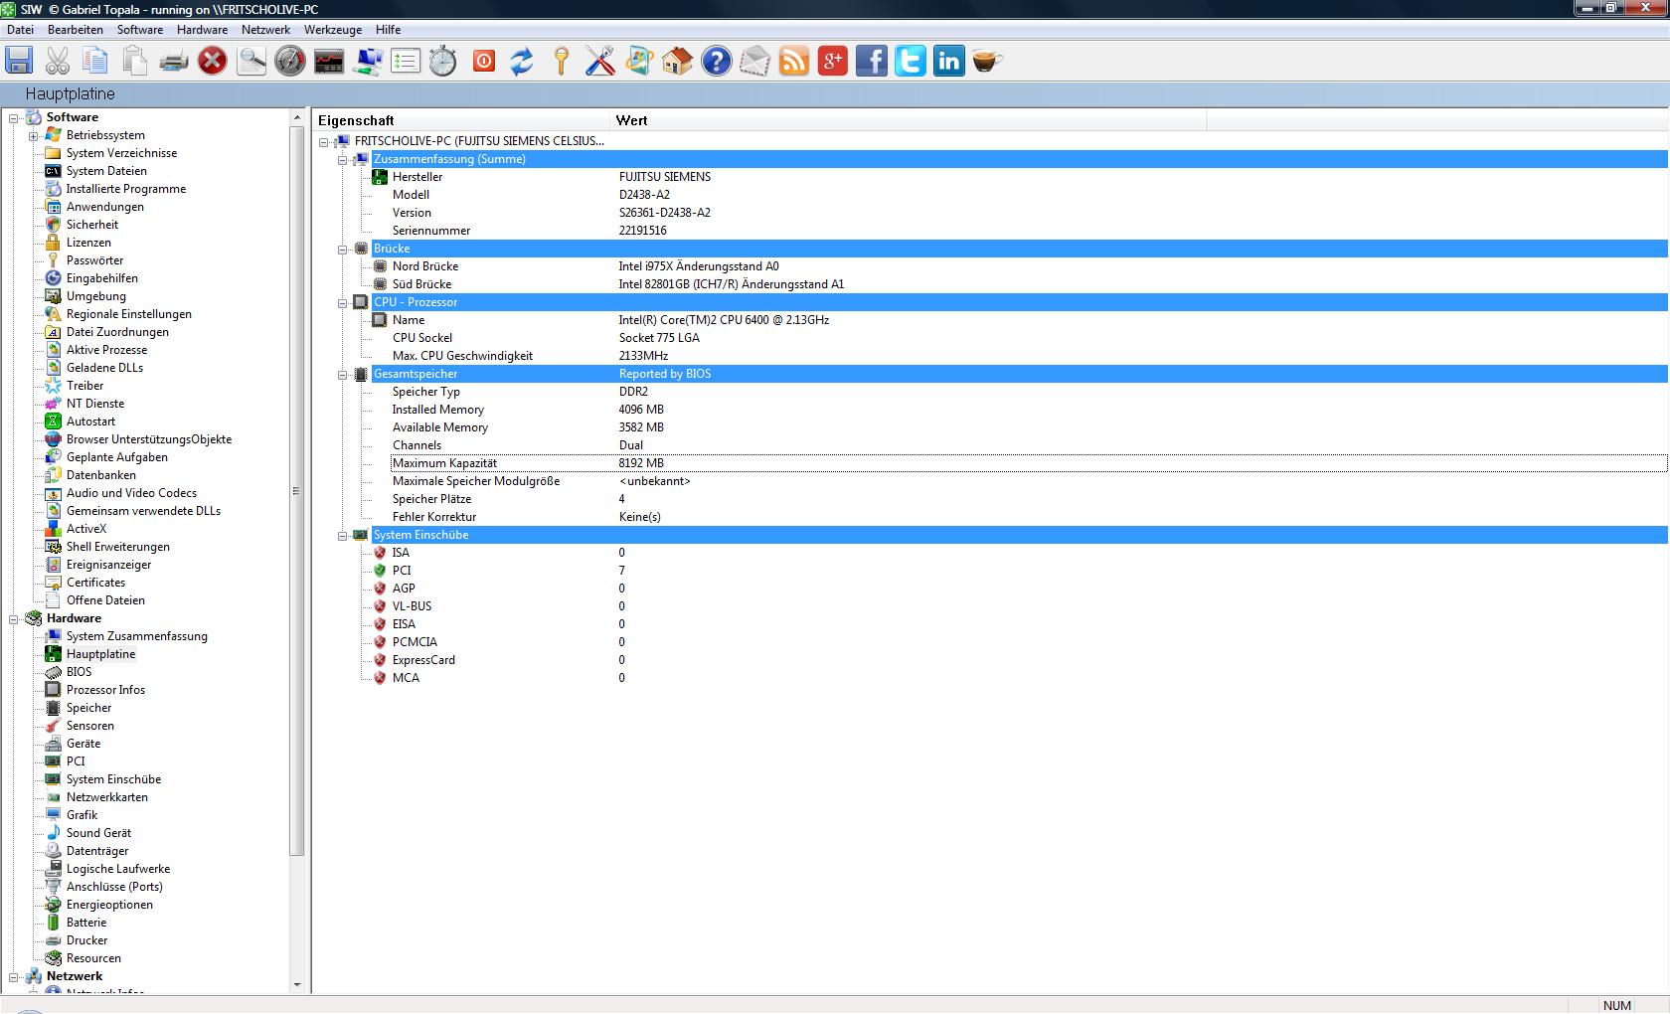Click the Seriennummer value 22191516
Viewport: 1670px width, 1014px height.
(643, 231)
